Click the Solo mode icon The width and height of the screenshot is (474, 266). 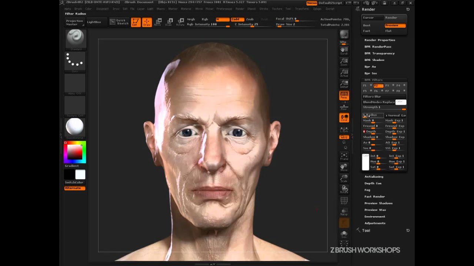[344, 234]
